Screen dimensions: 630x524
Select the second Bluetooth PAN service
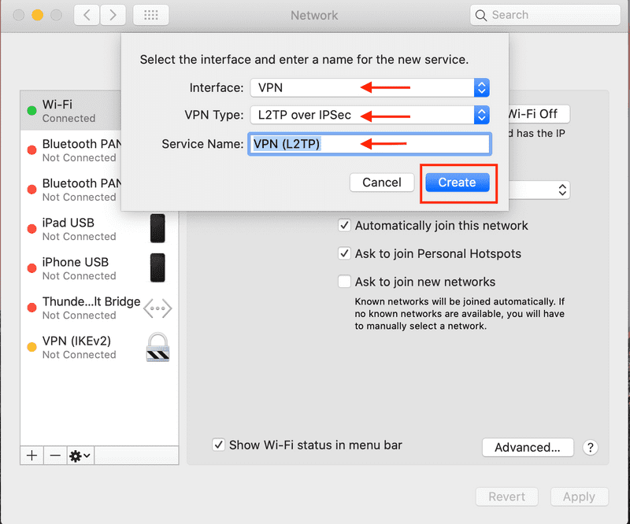click(x=71, y=190)
